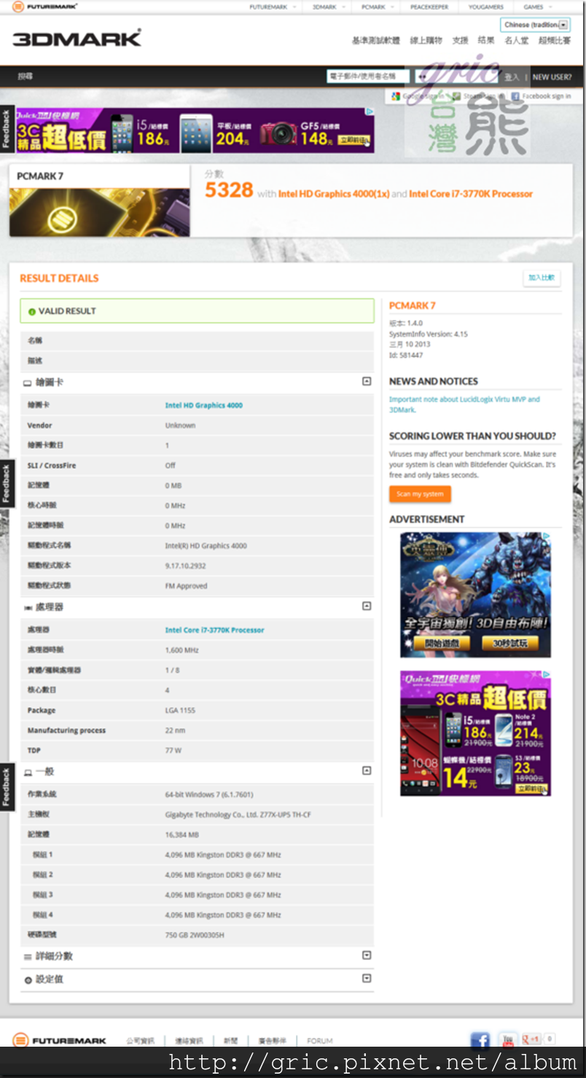Collapse the 處理器 section
This screenshot has width=586, height=1078.
click(367, 606)
